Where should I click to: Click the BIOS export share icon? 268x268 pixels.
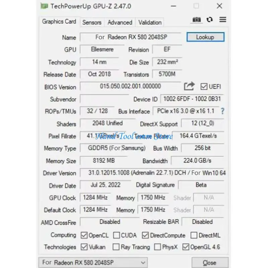pyautogui.click(x=189, y=86)
